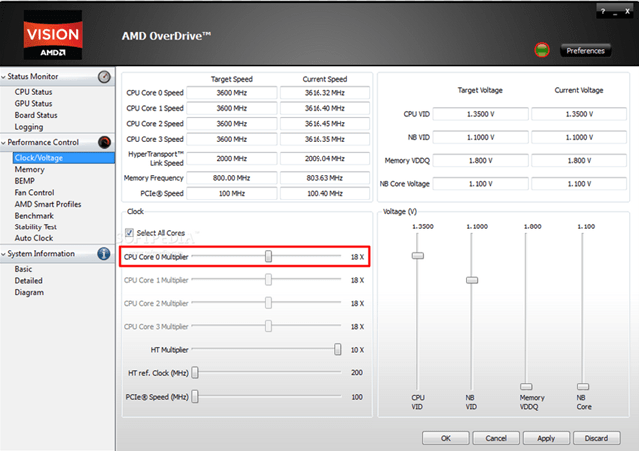The width and height of the screenshot is (639, 451).
Task: Apply the clock and voltage changes
Action: click(x=546, y=438)
